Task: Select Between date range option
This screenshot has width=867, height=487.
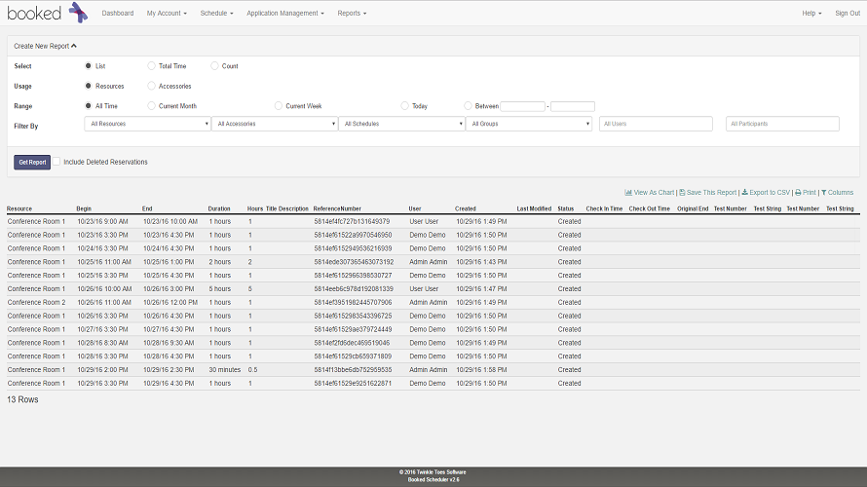Action: [x=468, y=105]
